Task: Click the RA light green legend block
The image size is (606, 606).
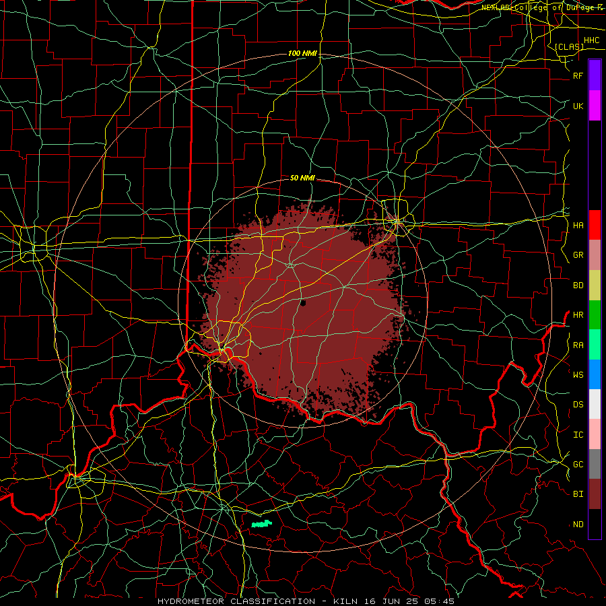Action: coord(595,345)
